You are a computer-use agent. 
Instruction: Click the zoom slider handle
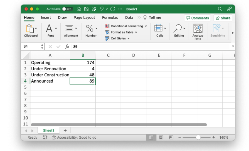pos(198,137)
